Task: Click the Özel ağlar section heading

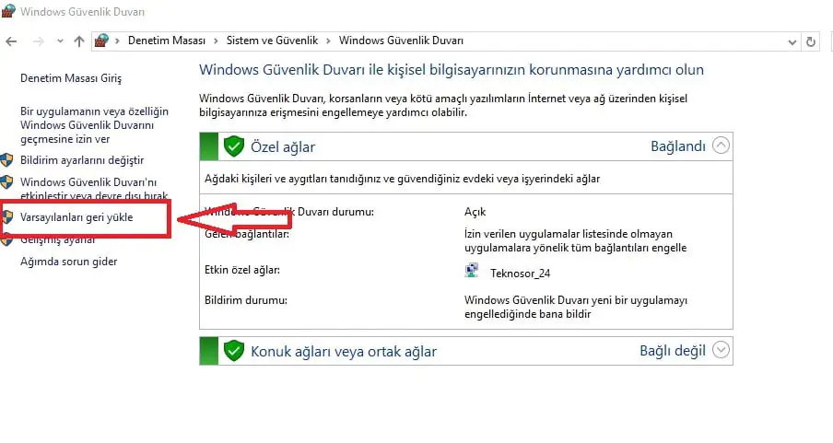Action: [x=283, y=147]
